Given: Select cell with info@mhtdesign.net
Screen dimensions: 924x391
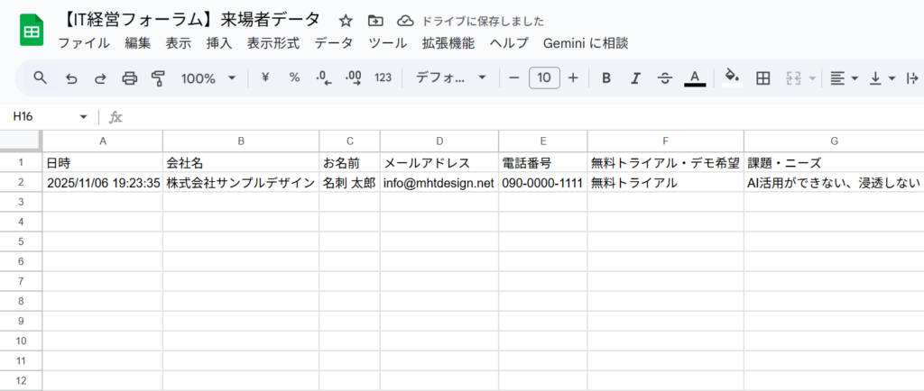Looking at the screenshot, I should (x=439, y=183).
